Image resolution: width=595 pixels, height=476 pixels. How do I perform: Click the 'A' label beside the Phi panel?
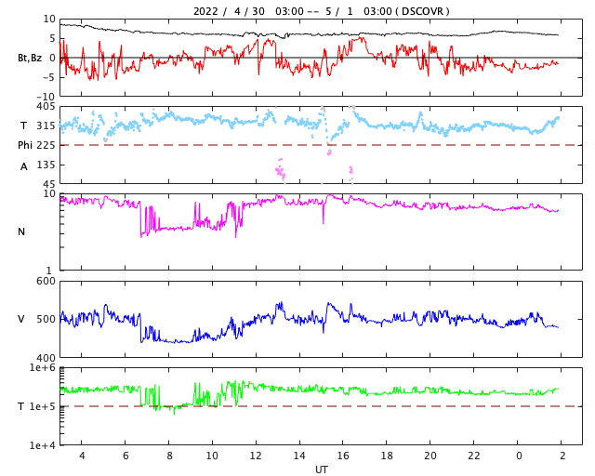[24, 166]
